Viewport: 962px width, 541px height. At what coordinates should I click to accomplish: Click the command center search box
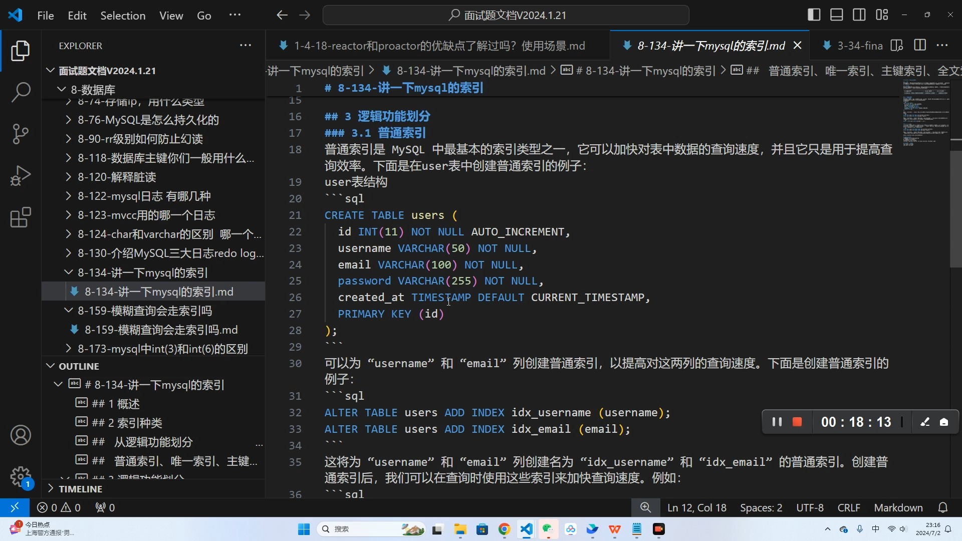pos(506,15)
